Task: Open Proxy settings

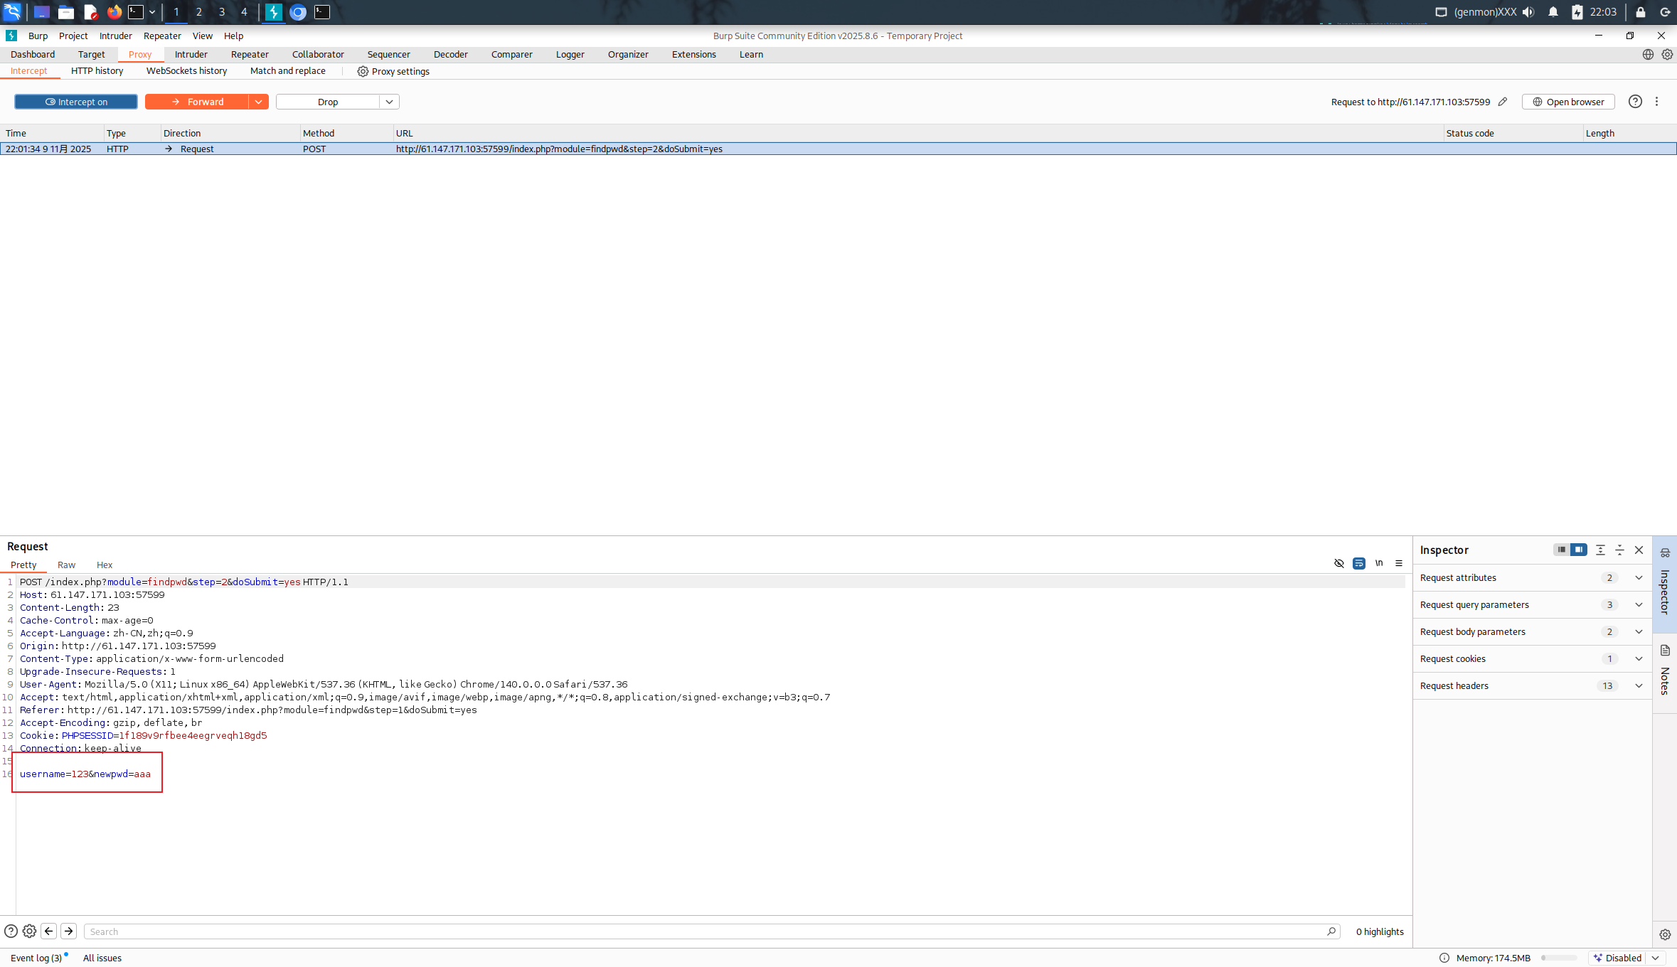Action: pyautogui.click(x=393, y=71)
